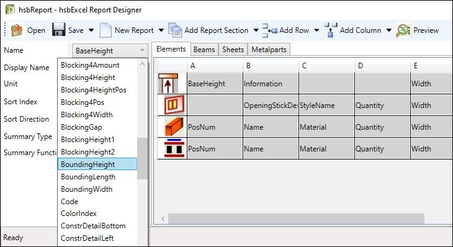Select PosNum cell in the metalpart row
Viewport: 453px width, 247px height.
pos(215,148)
